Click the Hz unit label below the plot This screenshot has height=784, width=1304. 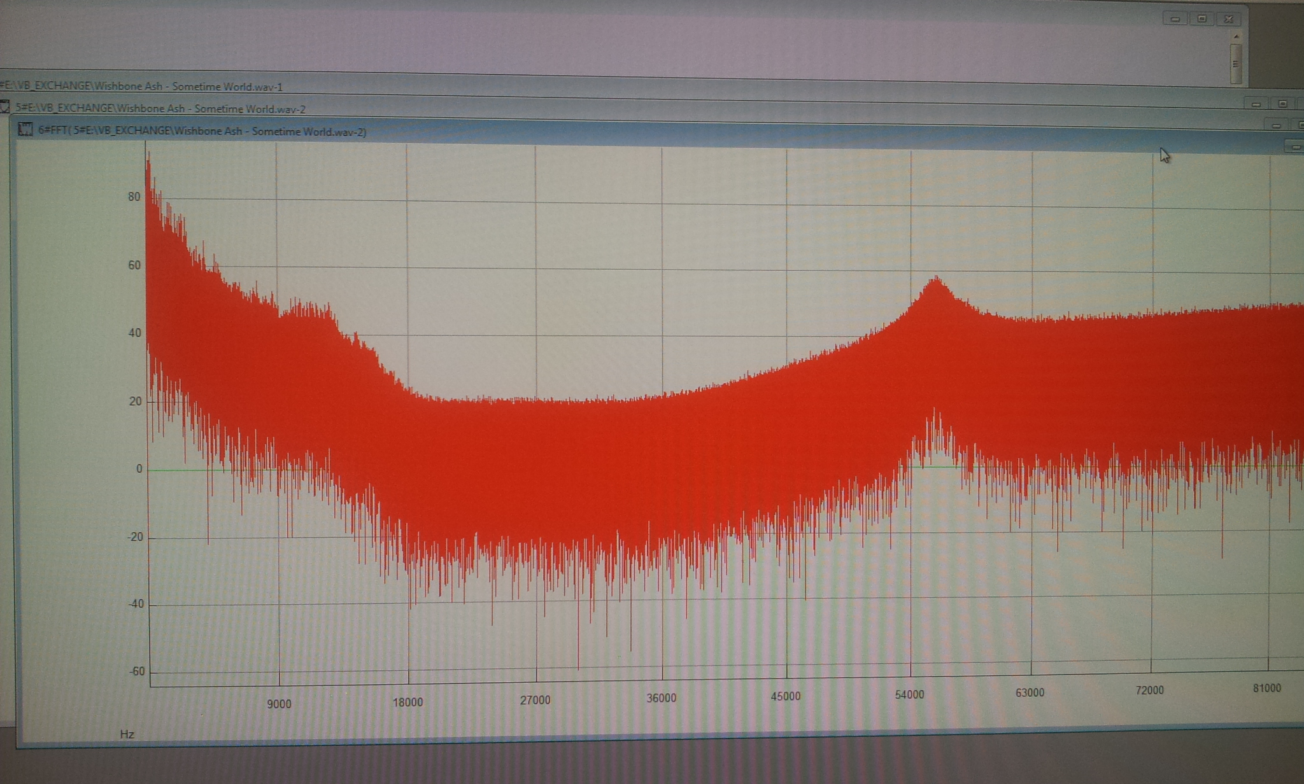127,734
